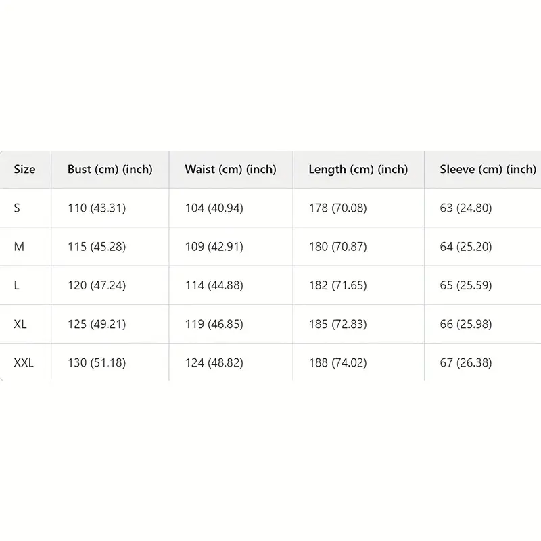Viewport: 541px width, 541px height.
Task: Click the Sleeve (cm) (inch) header
Action: [x=488, y=170]
